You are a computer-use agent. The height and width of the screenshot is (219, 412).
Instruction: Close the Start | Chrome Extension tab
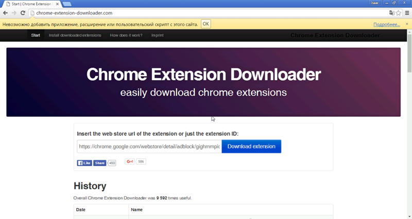pyautogui.click(x=57, y=4)
